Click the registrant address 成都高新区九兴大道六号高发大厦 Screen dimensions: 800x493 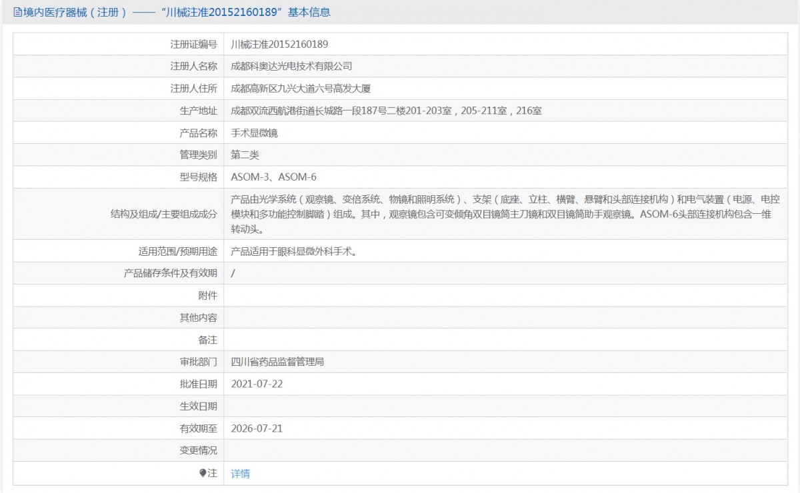(305, 89)
